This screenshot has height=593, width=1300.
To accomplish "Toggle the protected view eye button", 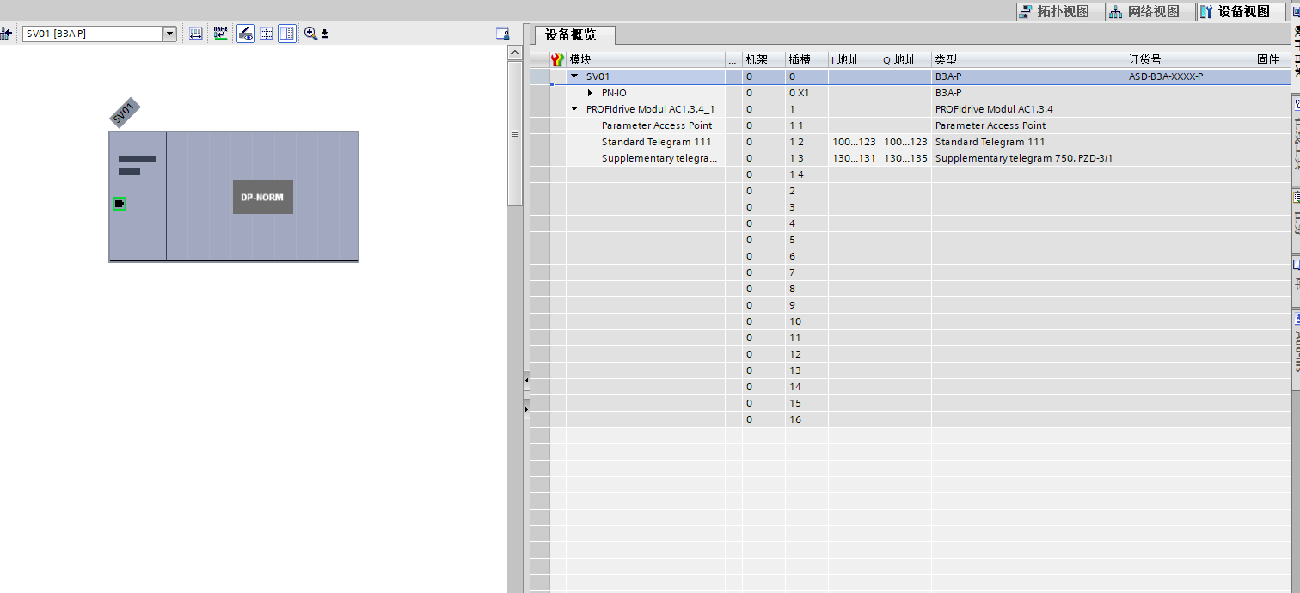I will coord(246,34).
